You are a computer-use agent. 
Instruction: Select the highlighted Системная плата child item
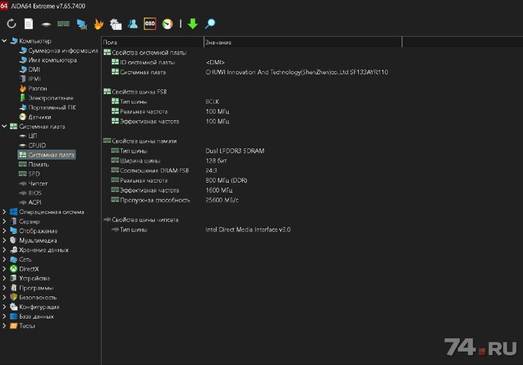coord(47,155)
